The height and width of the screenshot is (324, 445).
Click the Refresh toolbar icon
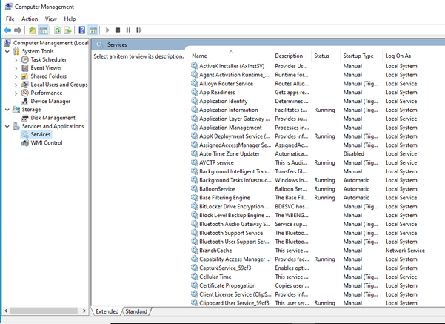(x=56, y=30)
